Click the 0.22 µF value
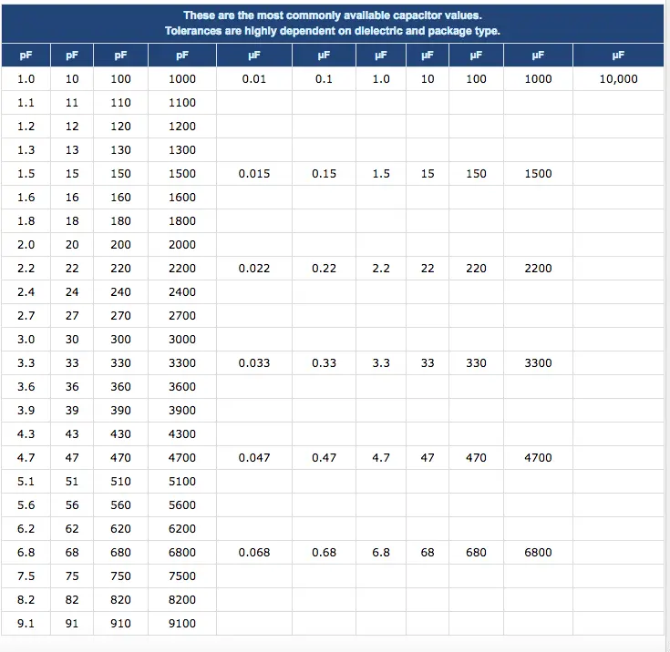The height and width of the screenshot is (652, 670). click(x=324, y=268)
